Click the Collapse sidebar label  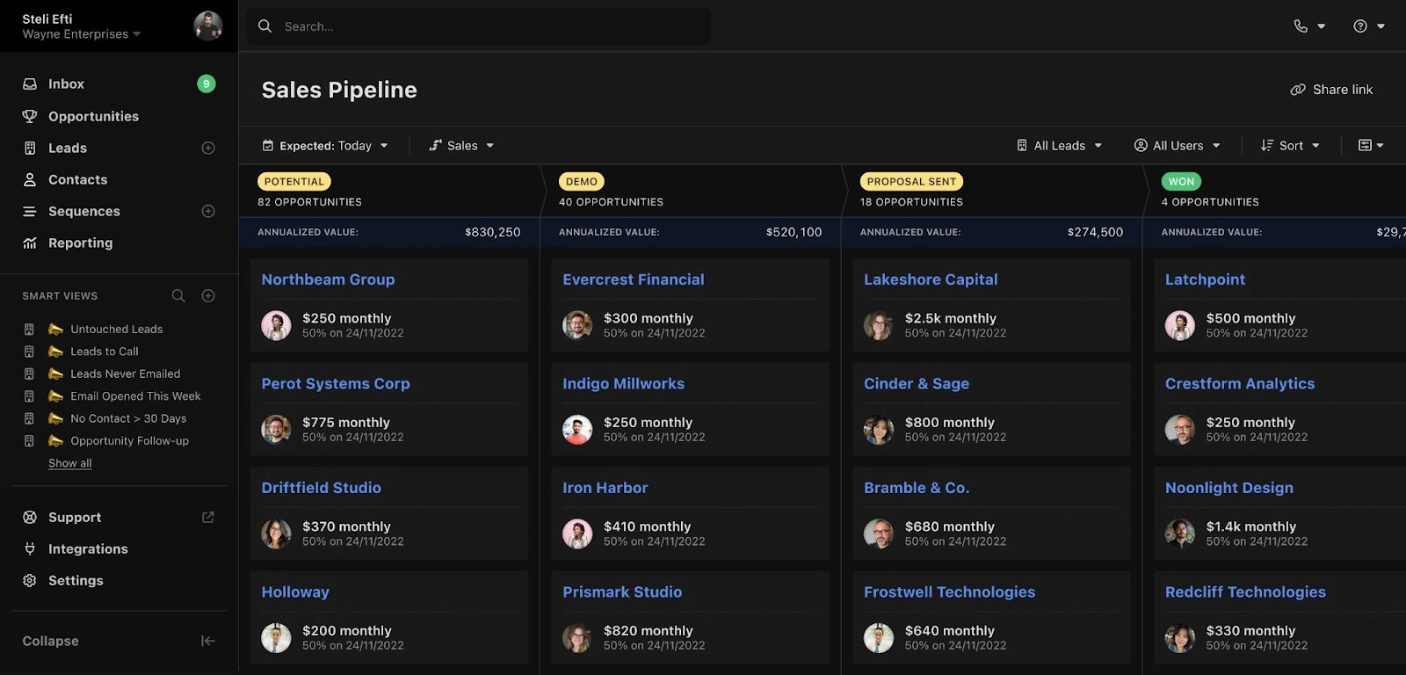50,641
